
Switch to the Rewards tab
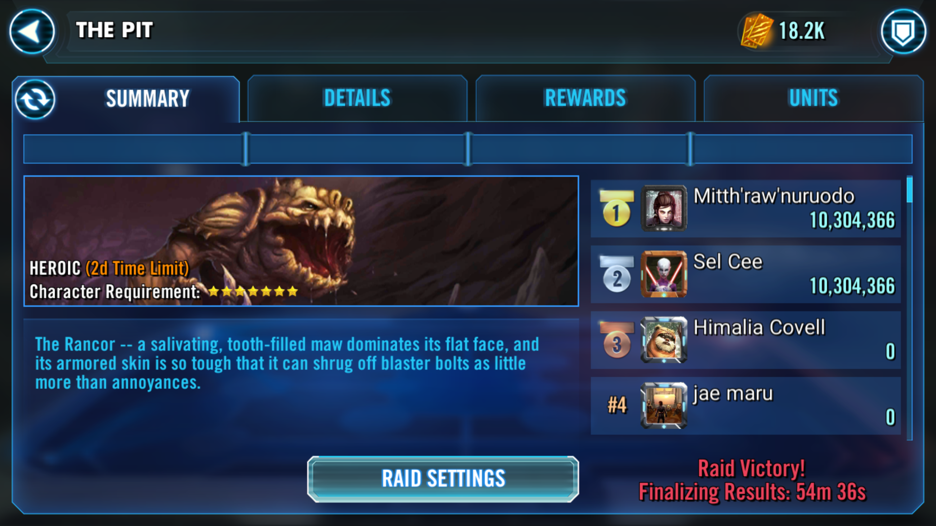tap(585, 98)
